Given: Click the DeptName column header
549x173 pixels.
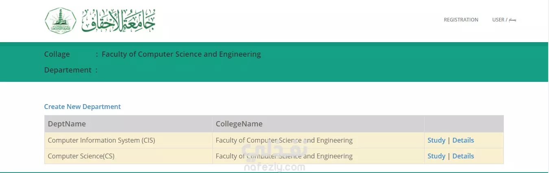Looking at the screenshot, I should pos(128,124).
